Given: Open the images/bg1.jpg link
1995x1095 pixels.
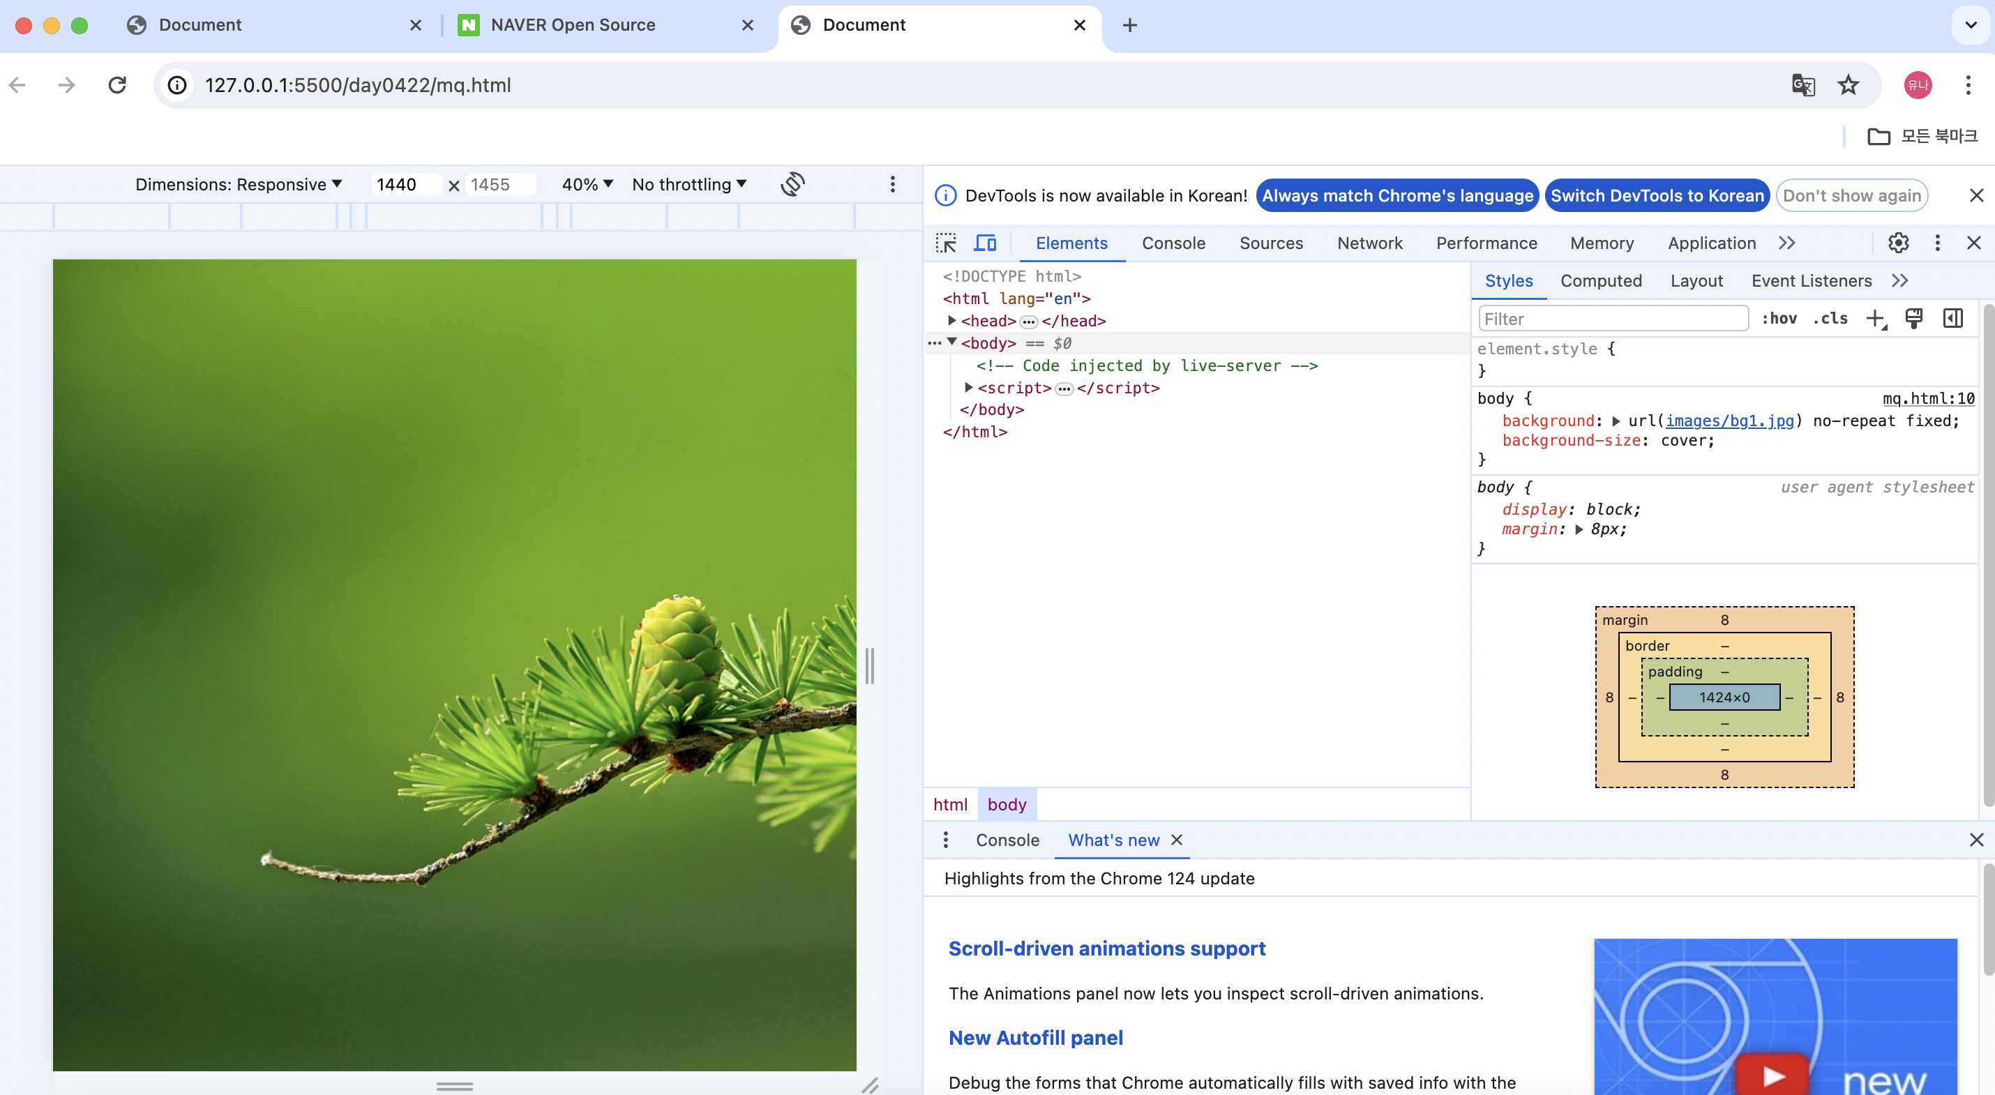Looking at the screenshot, I should pyautogui.click(x=1729, y=421).
